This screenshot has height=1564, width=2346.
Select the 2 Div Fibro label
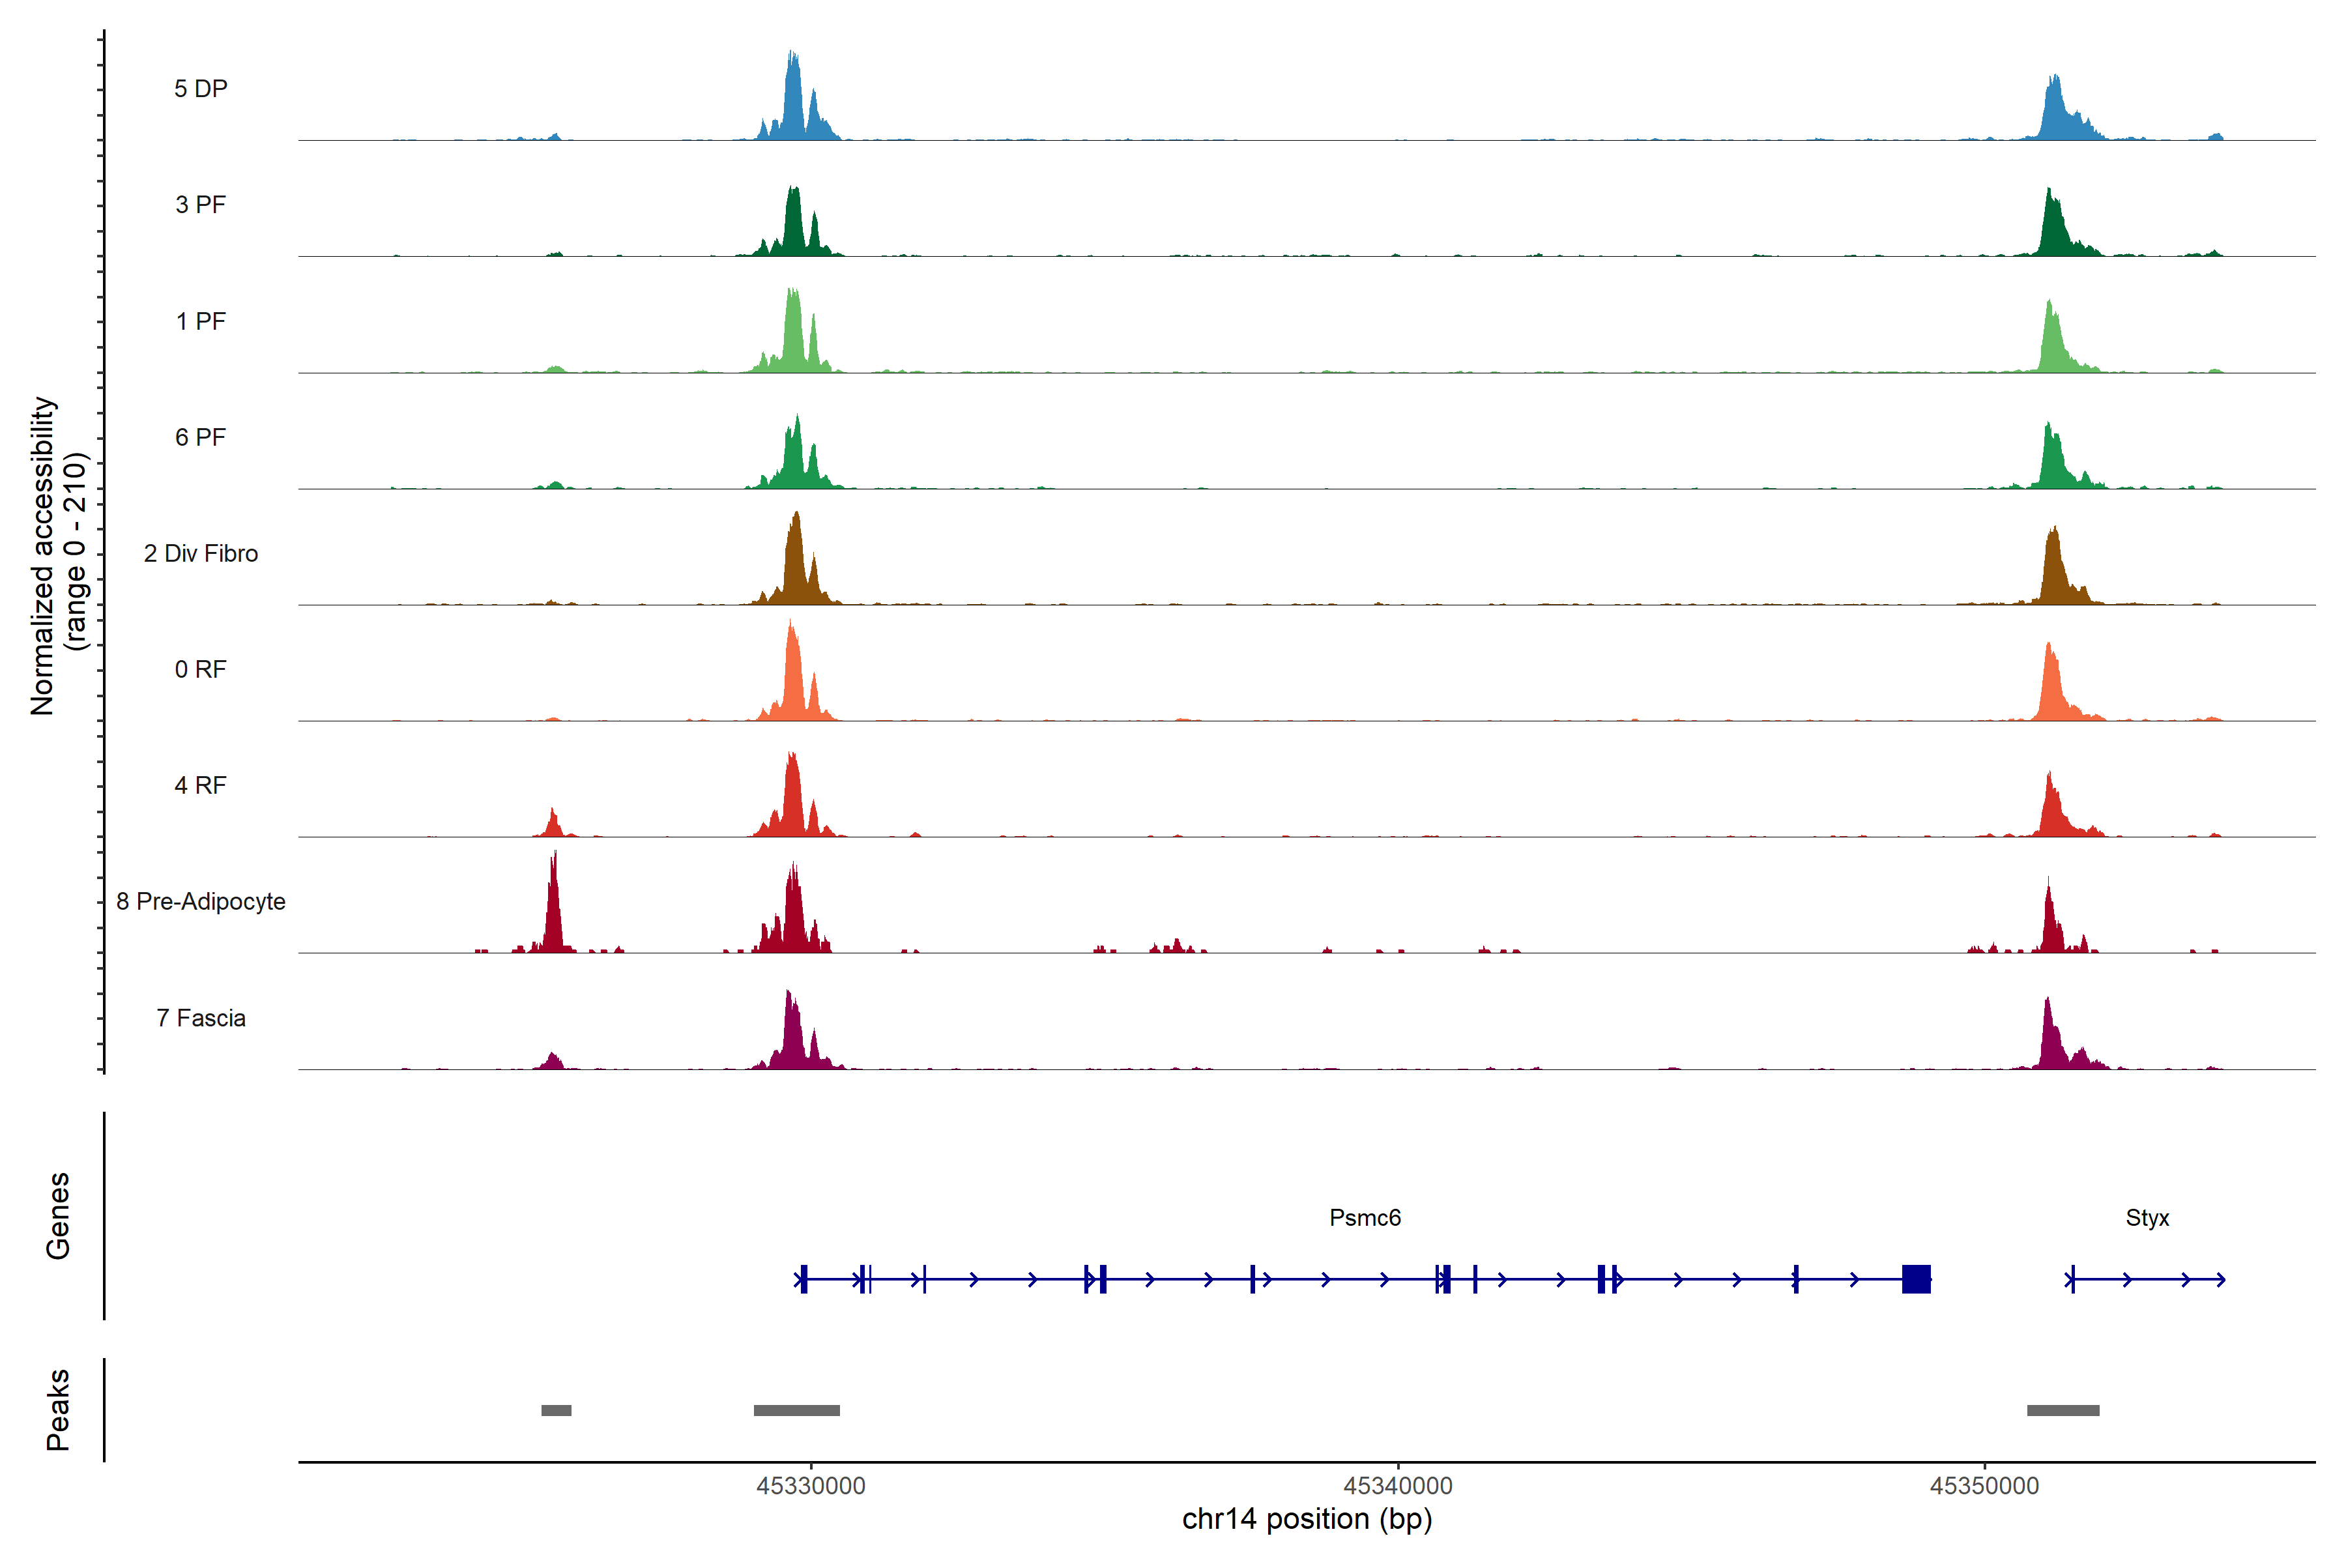[201, 553]
